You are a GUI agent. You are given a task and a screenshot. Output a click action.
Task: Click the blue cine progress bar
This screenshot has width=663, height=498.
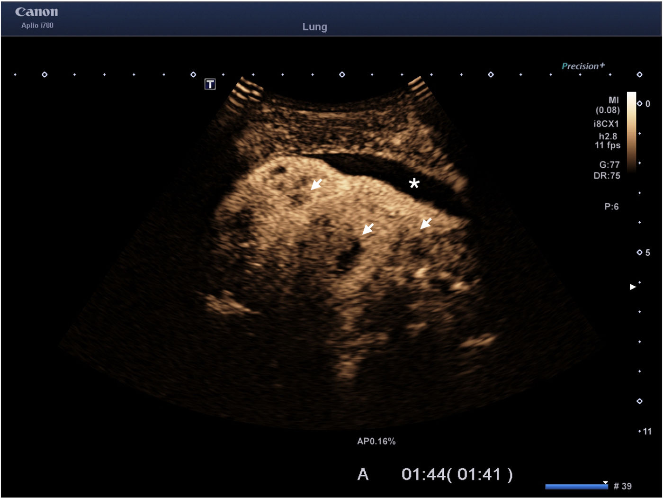pos(576,487)
